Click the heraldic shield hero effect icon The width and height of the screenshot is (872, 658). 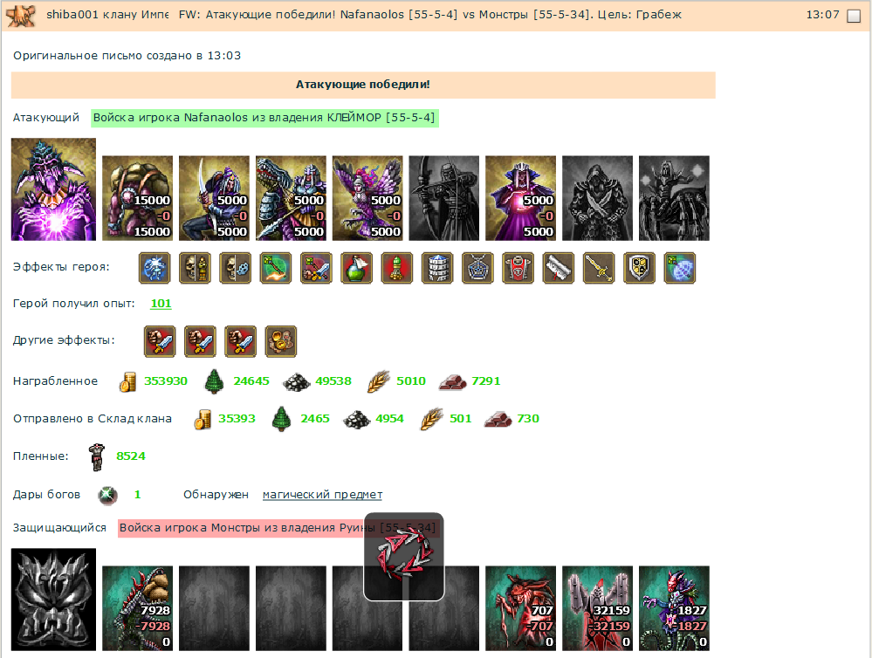point(639,268)
